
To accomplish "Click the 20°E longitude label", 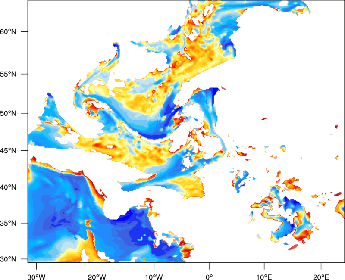I will pos(321,277).
